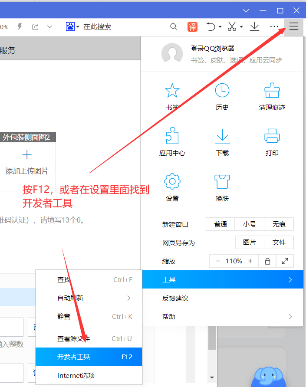Open Downloads from the menu grid

222,137
